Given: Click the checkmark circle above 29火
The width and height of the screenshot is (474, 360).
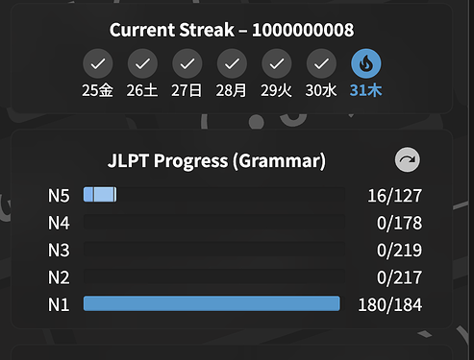Looking at the screenshot, I should click(277, 63).
